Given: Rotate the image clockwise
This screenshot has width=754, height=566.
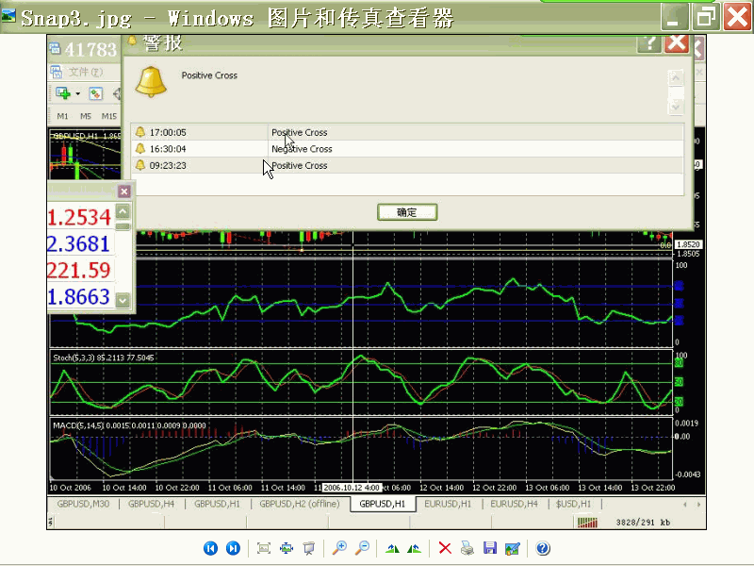Looking at the screenshot, I should point(392,548).
